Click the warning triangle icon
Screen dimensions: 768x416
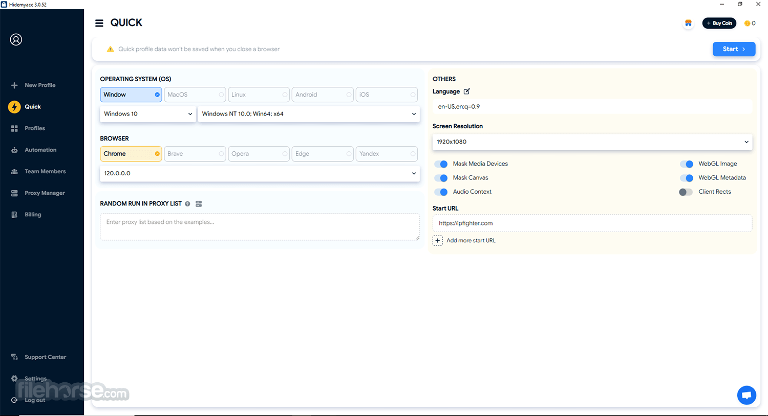[x=110, y=50]
